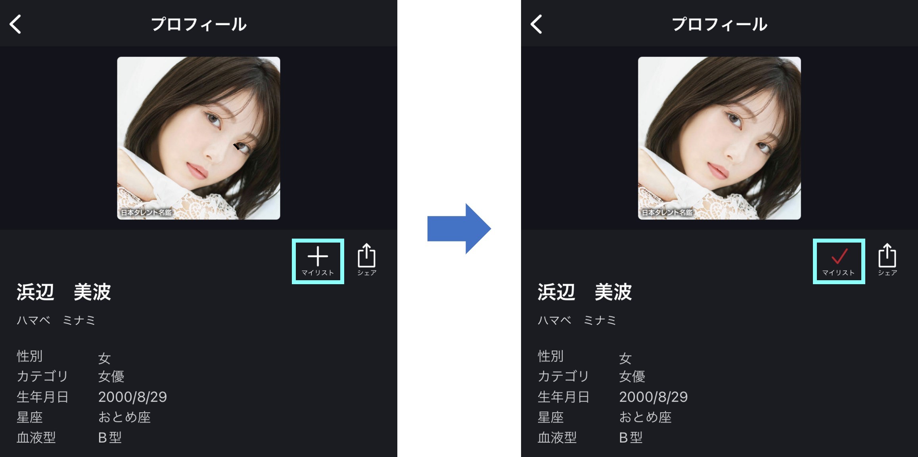Screen dimensions: 918x457
Task: Add to マイリスト with the plus icon
Action: 318,261
